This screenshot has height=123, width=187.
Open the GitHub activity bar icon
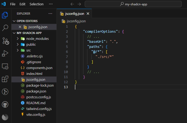(5, 104)
